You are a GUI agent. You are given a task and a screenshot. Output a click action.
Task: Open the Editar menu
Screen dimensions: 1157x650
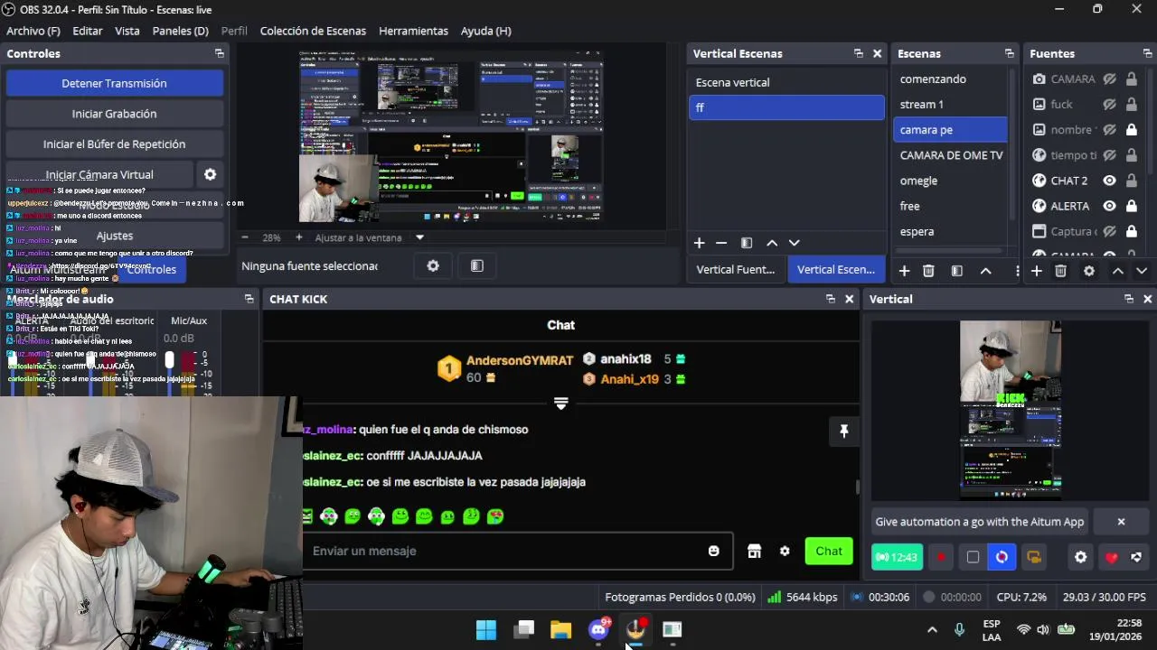88,31
